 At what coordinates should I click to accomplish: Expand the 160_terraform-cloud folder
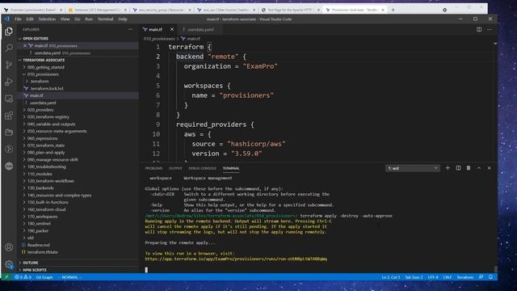point(47,209)
